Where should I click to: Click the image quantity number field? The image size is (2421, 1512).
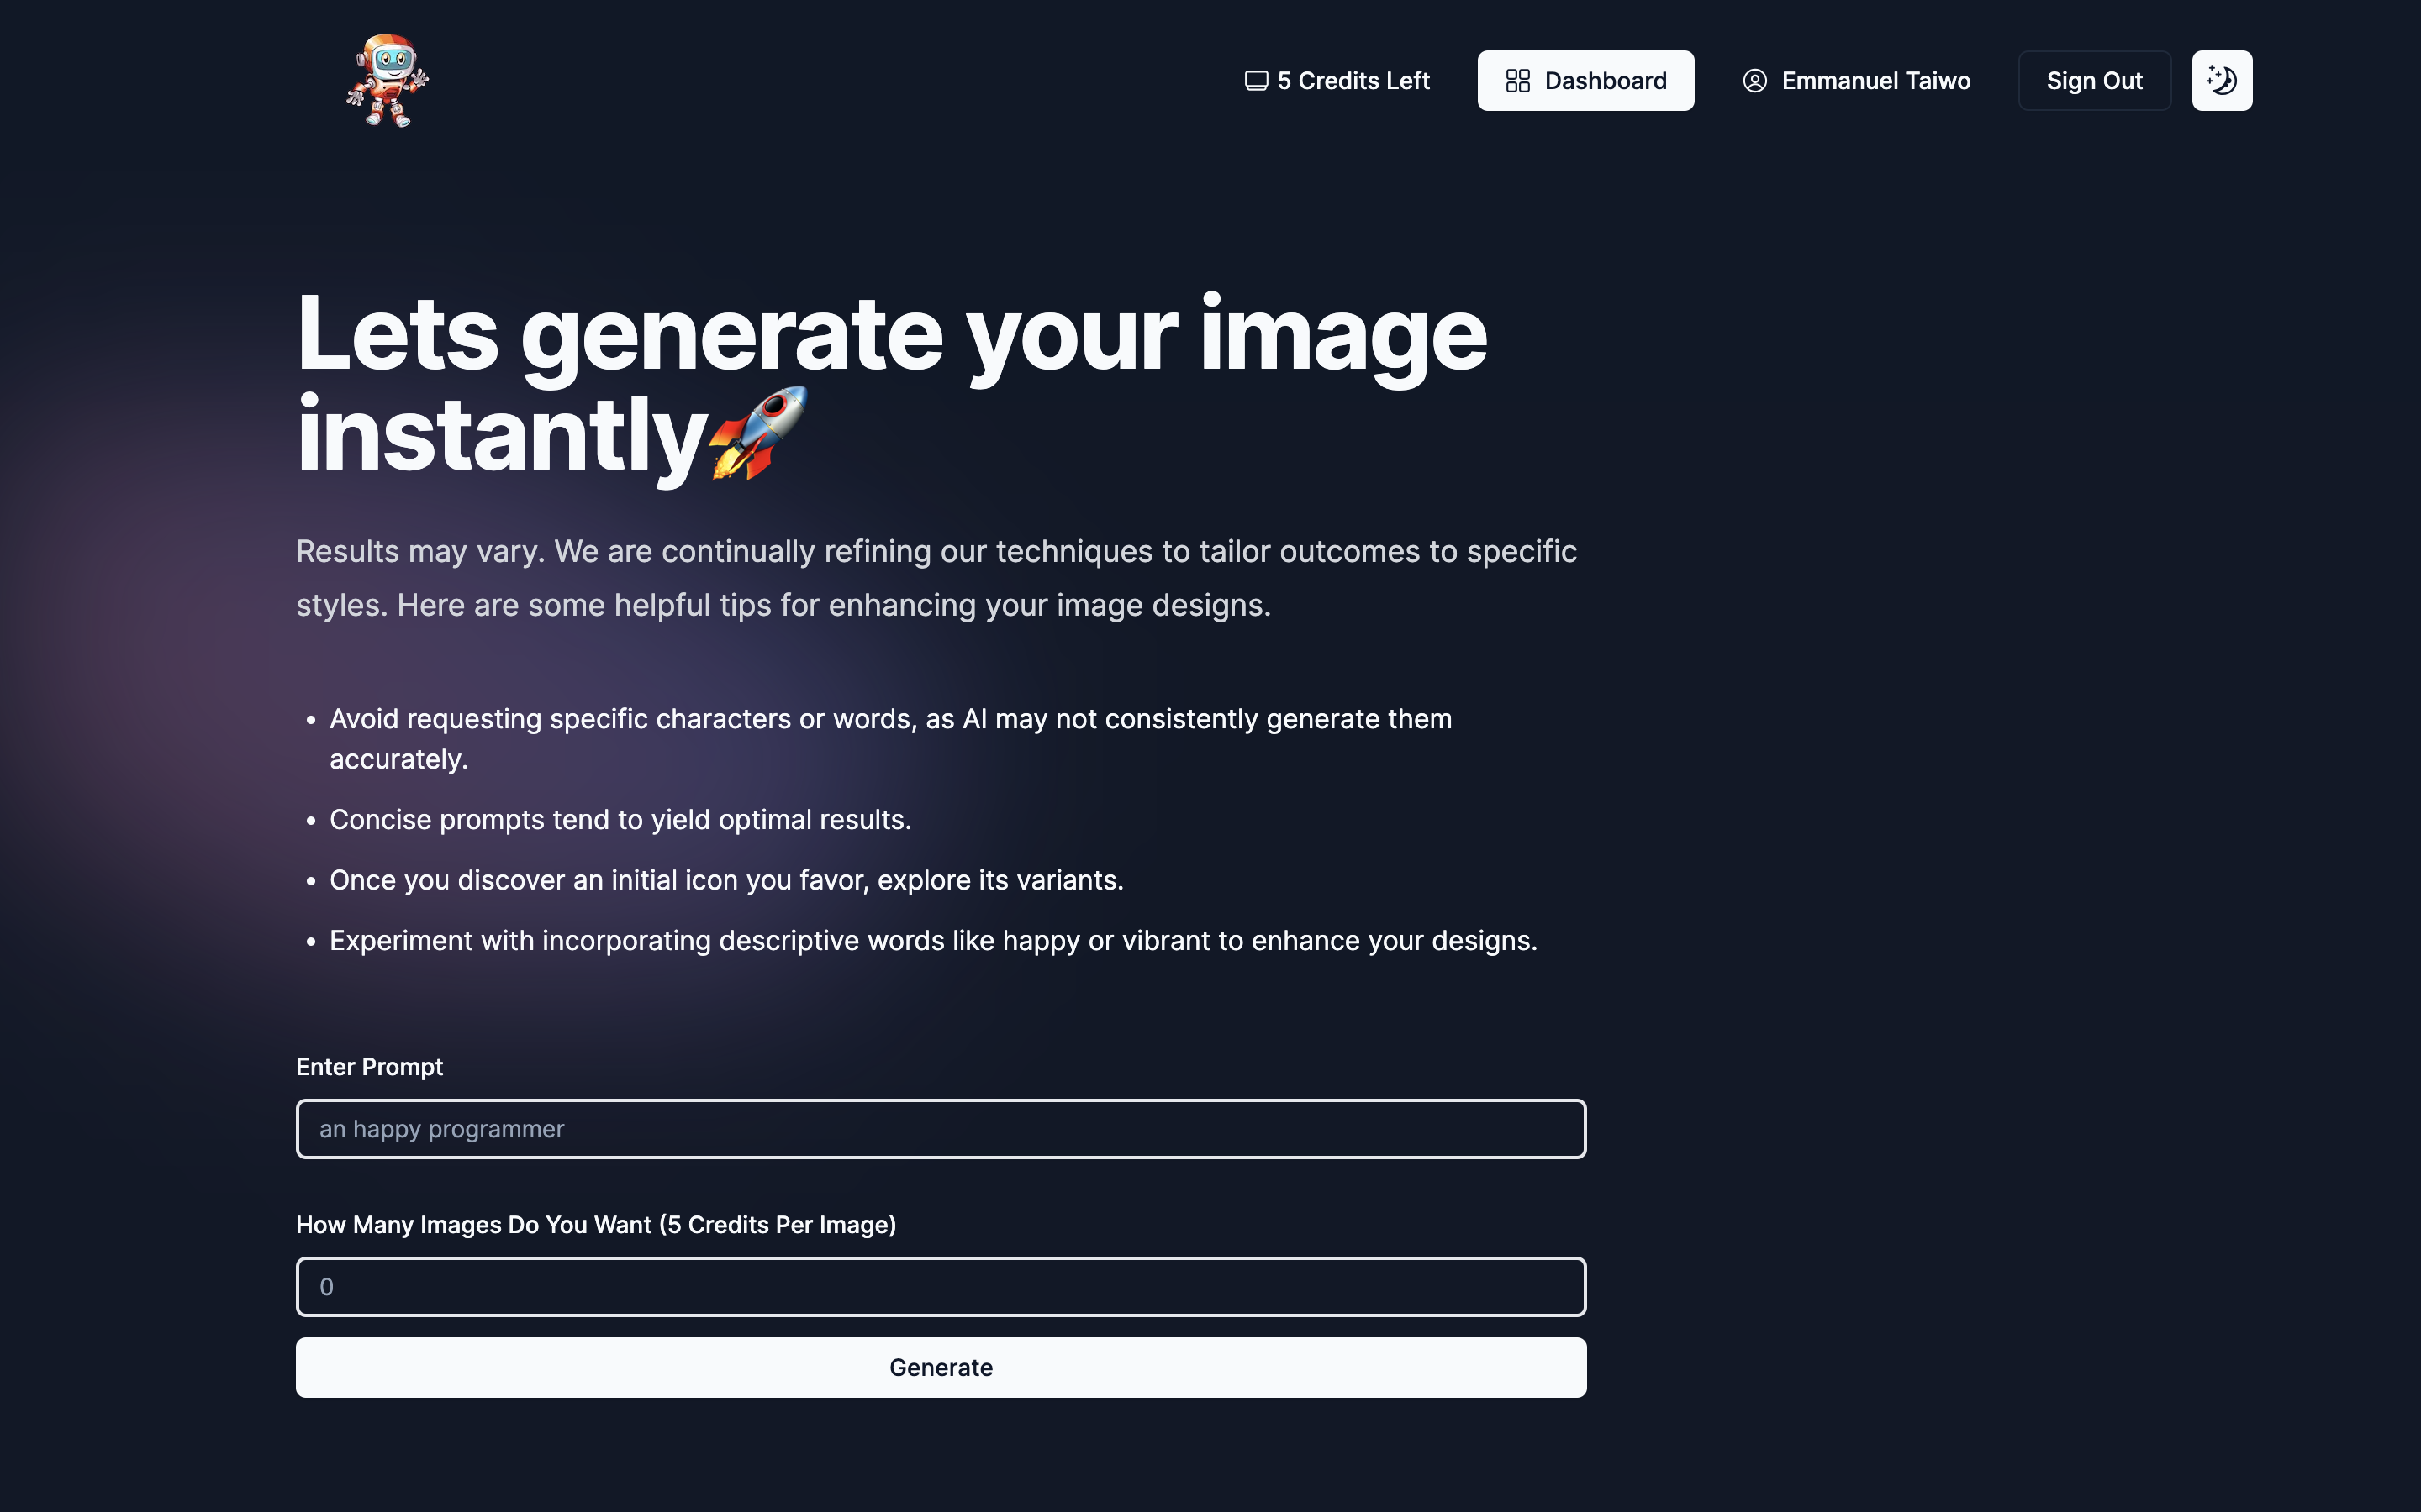[x=940, y=1285]
